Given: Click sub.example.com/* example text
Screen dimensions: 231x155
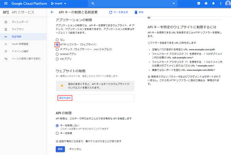Looking at the screenshot, I should 183,58.
